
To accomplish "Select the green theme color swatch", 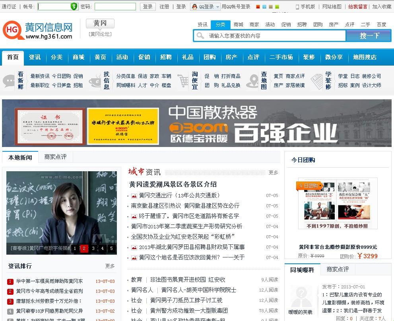I will pyautogui.click(x=277, y=7).
